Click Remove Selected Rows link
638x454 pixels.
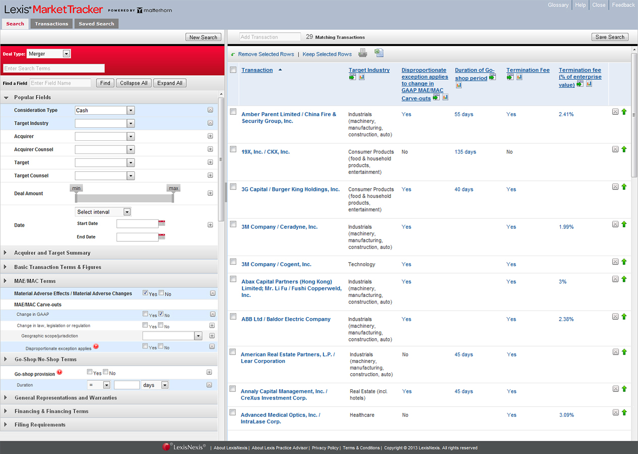pos(266,54)
